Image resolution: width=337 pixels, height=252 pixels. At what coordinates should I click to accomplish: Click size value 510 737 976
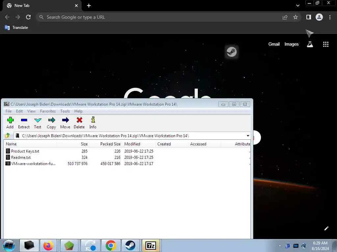click(x=78, y=163)
